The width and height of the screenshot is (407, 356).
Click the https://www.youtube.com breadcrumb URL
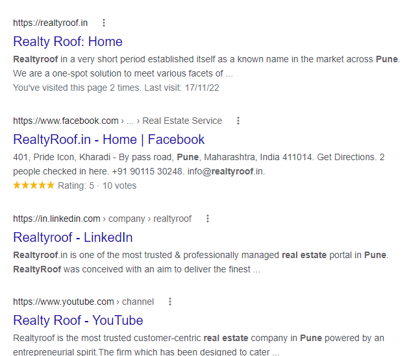click(x=64, y=302)
